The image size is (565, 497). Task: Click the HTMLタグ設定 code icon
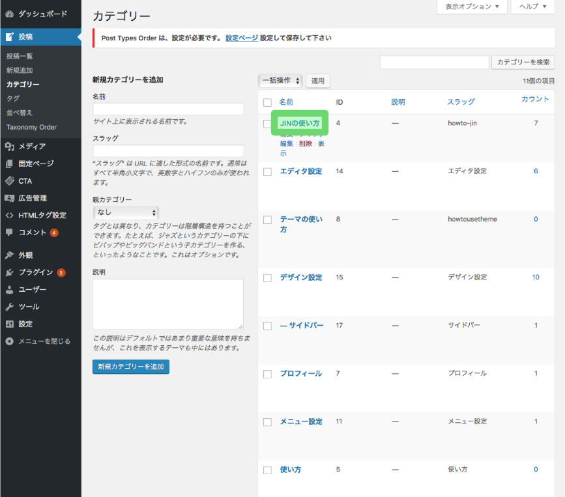(x=9, y=216)
